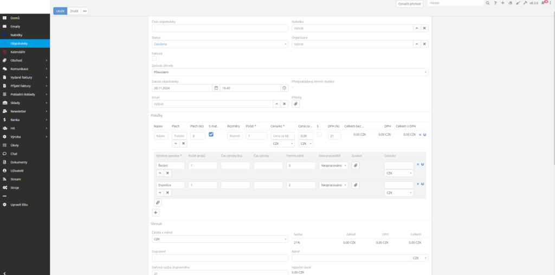Attach a file to the Řezání operation
The image size is (555, 275).
pos(356,165)
